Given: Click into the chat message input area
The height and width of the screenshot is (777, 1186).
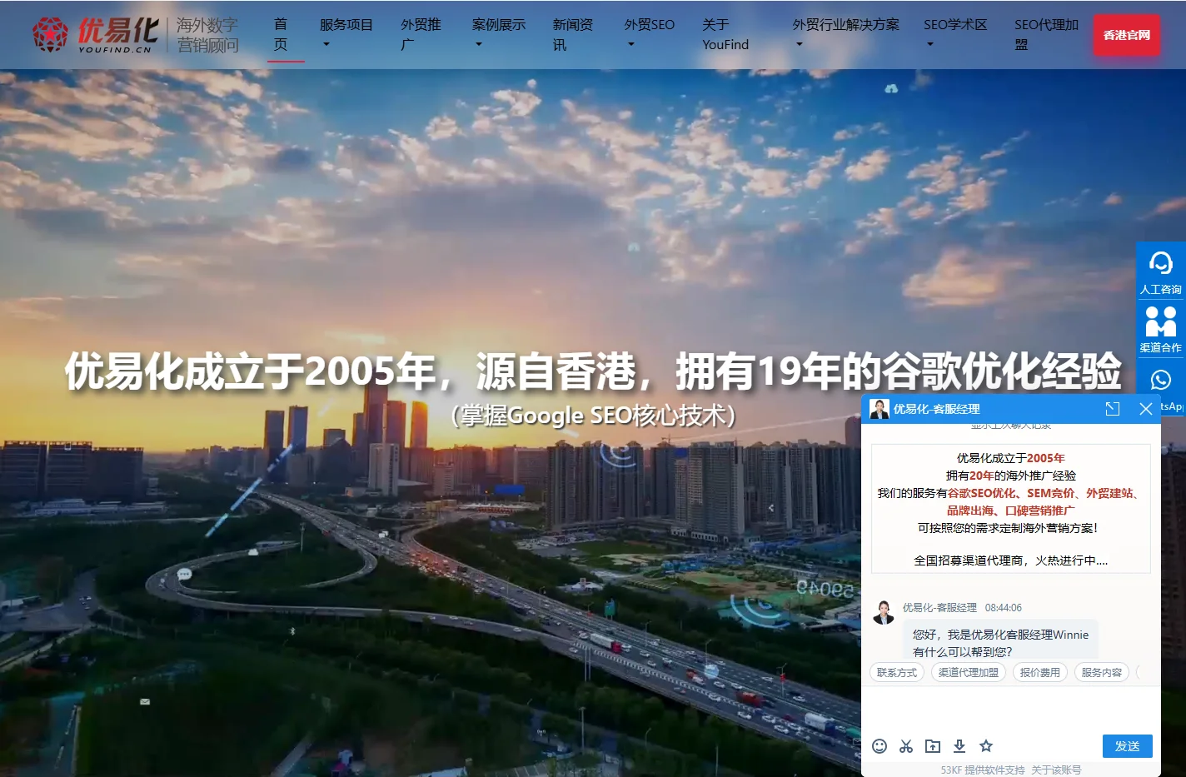Looking at the screenshot, I should (1011, 710).
